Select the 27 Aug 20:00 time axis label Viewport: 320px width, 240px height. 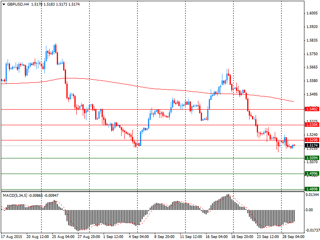pyautogui.click(x=89, y=237)
